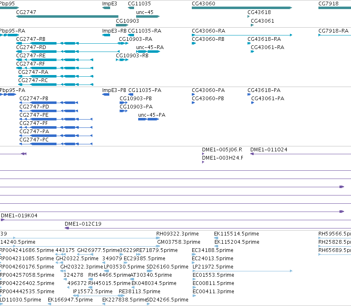Open the unc-45 gene label
351x306 pixels.
pyautogui.click(x=145, y=12)
